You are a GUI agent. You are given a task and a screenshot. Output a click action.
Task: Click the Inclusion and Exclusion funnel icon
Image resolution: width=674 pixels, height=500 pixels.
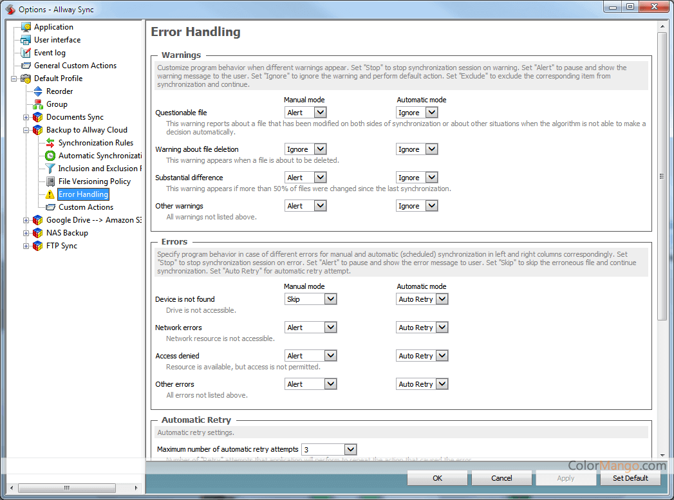point(50,169)
